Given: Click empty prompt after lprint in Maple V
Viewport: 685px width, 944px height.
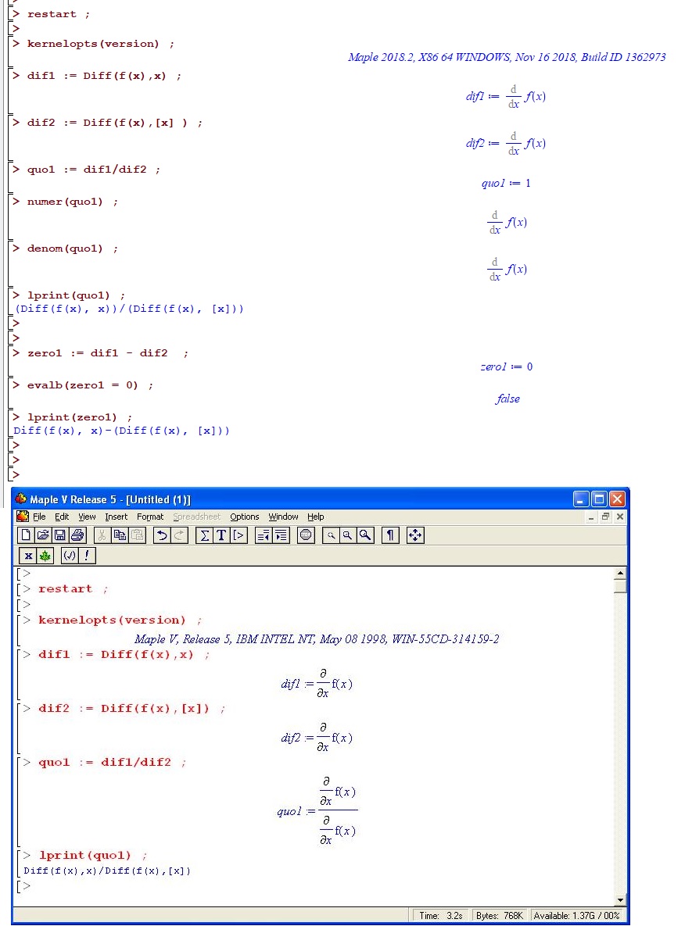Looking at the screenshot, I should pyautogui.click(x=27, y=886).
